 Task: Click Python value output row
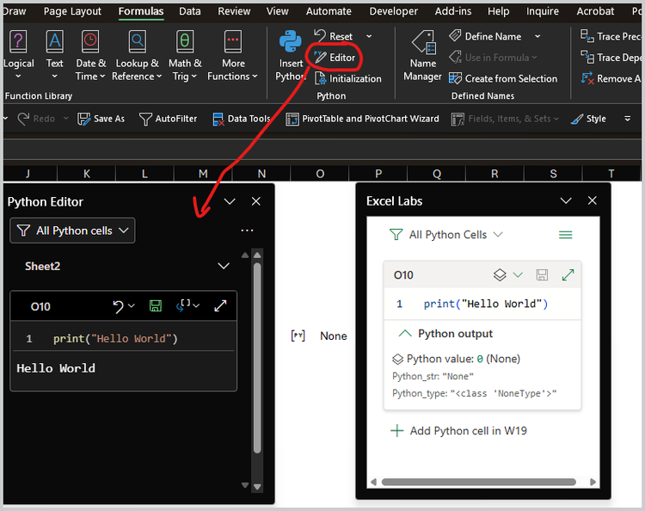pyautogui.click(x=456, y=359)
